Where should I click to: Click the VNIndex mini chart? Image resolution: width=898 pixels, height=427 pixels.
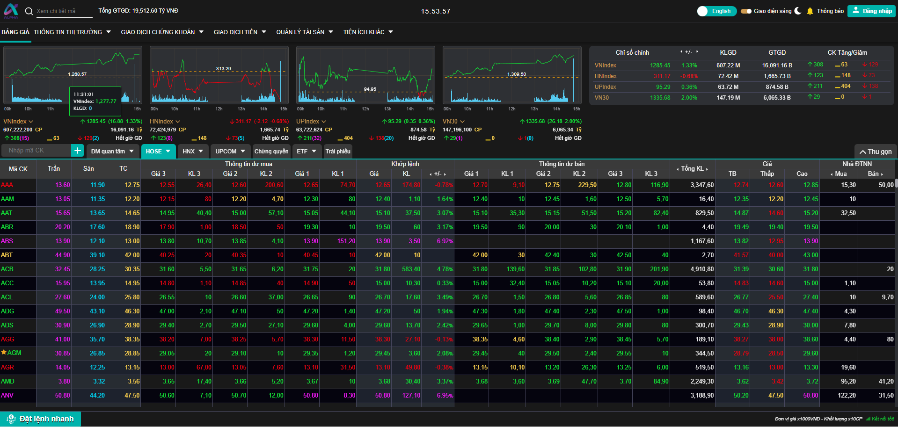73,75
